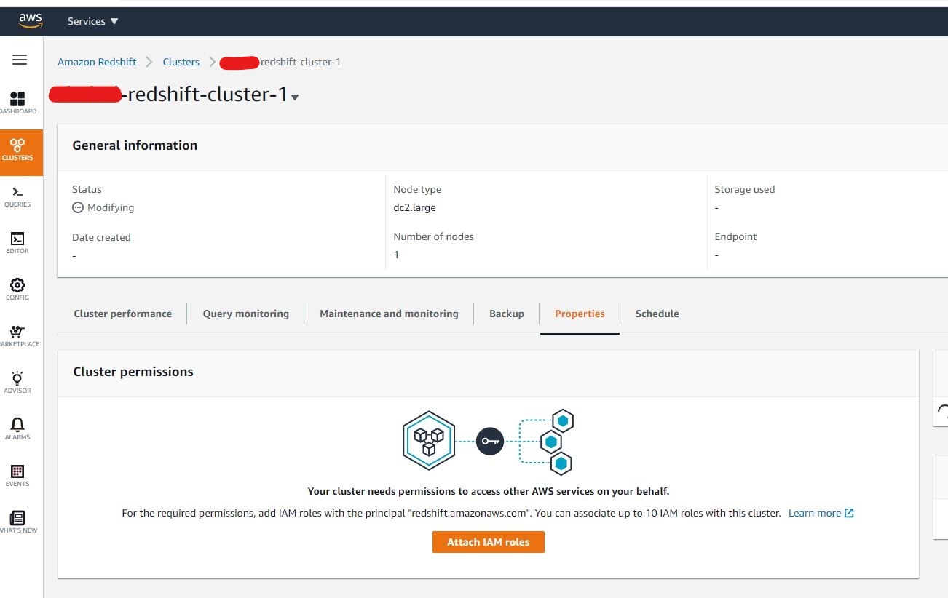
Task: Expand the Services dropdown menu
Action: pyautogui.click(x=92, y=21)
